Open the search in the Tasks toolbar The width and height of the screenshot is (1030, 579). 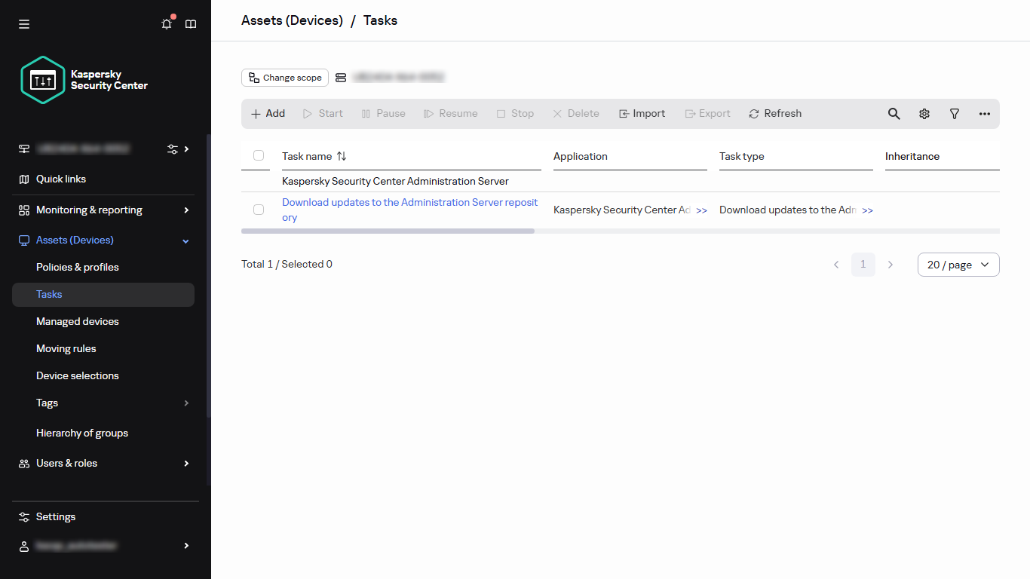[x=894, y=113]
